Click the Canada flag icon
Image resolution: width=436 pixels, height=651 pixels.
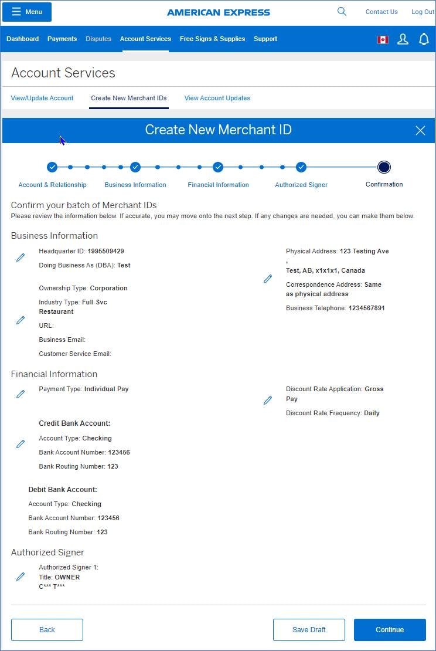(x=383, y=40)
